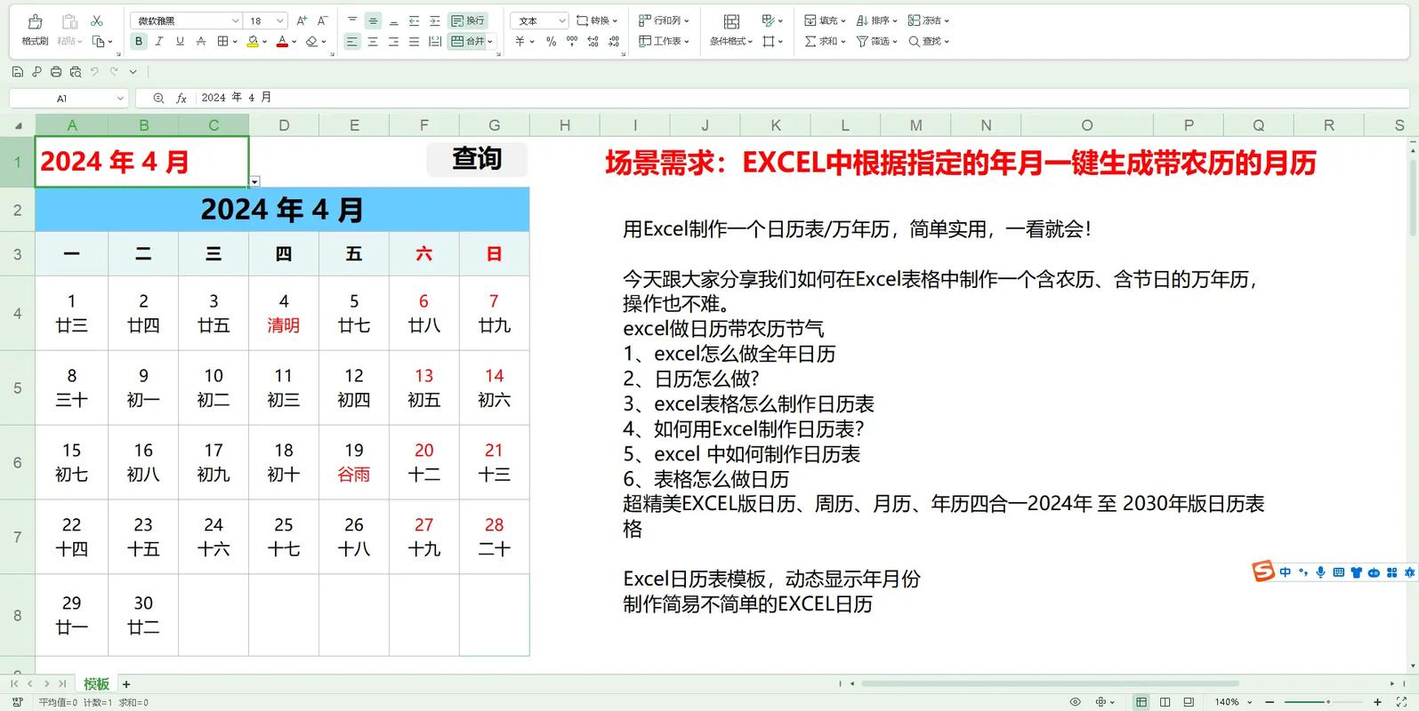Toggle Bold formatting button
The image size is (1419, 711).
point(139,41)
